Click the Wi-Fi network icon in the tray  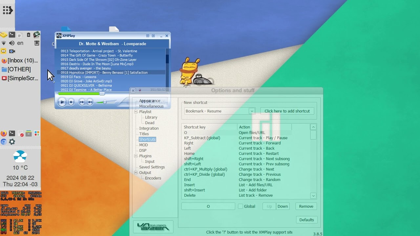click(x=4, y=43)
